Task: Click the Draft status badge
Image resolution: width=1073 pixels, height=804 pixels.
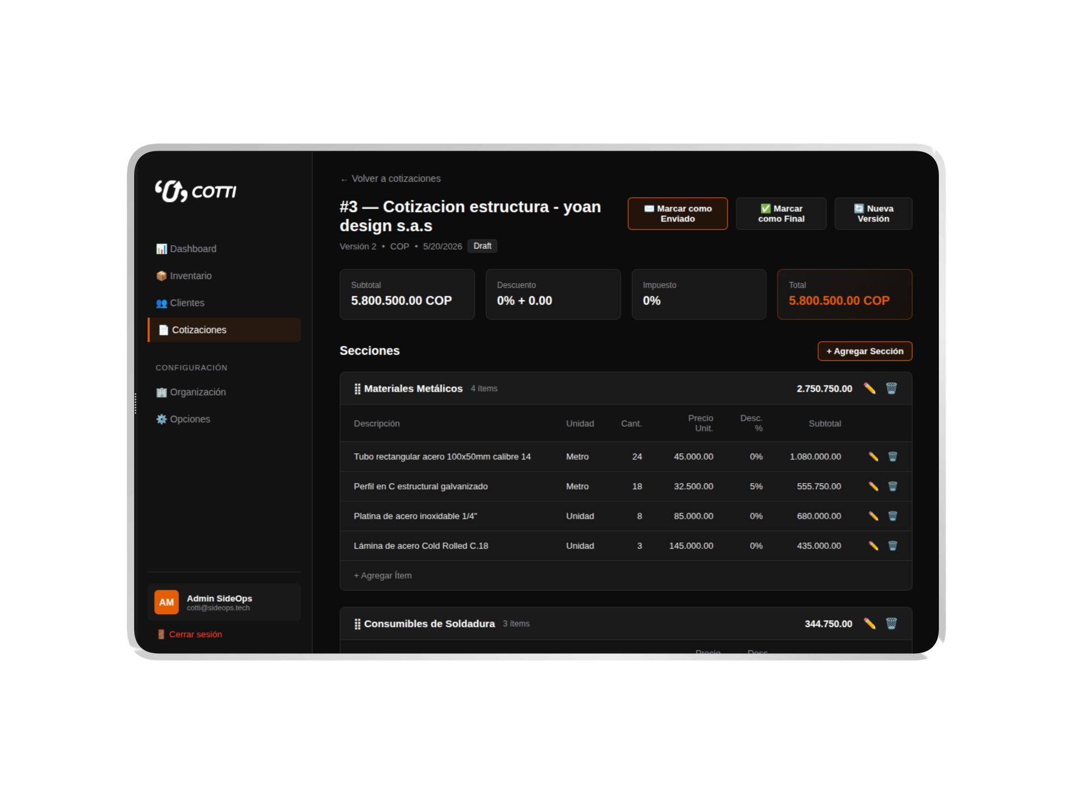Action: pyautogui.click(x=482, y=246)
